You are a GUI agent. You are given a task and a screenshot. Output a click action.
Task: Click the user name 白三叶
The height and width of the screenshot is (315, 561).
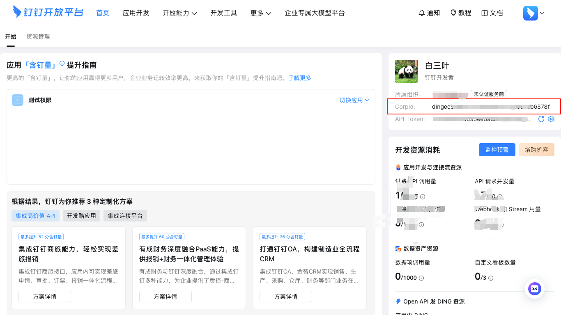(x=437, y=66)
